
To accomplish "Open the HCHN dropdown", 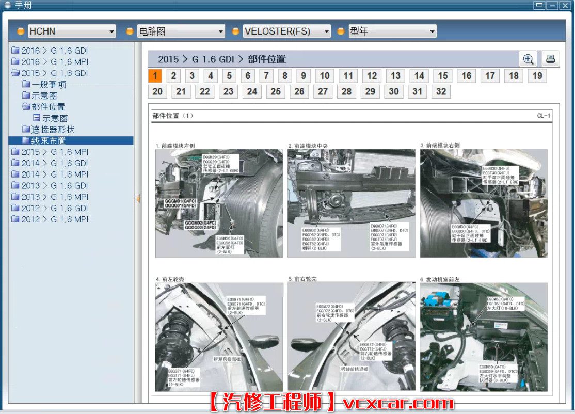I will (72, 31).
